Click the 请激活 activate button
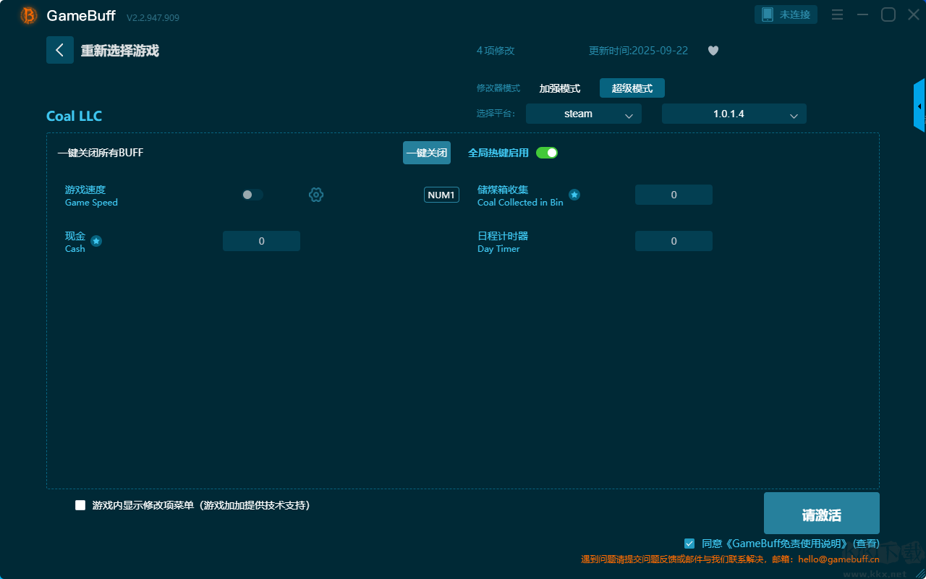 coord(821,515)
